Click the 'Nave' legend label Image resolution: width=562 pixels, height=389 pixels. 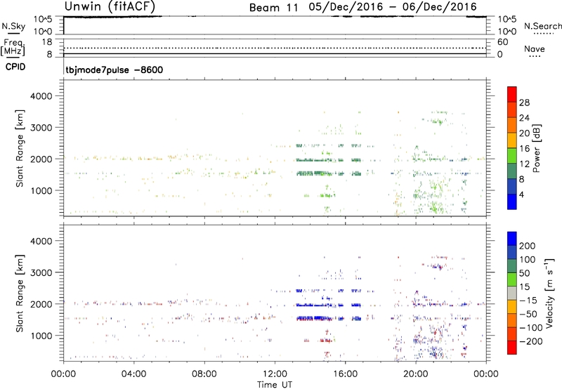pyautogui.click(x=535, y=48)
